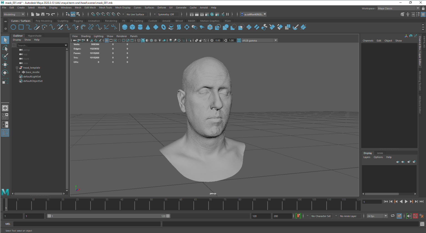
Task: Switch to the Rendering shelf tab
Action: pos(111,21)
